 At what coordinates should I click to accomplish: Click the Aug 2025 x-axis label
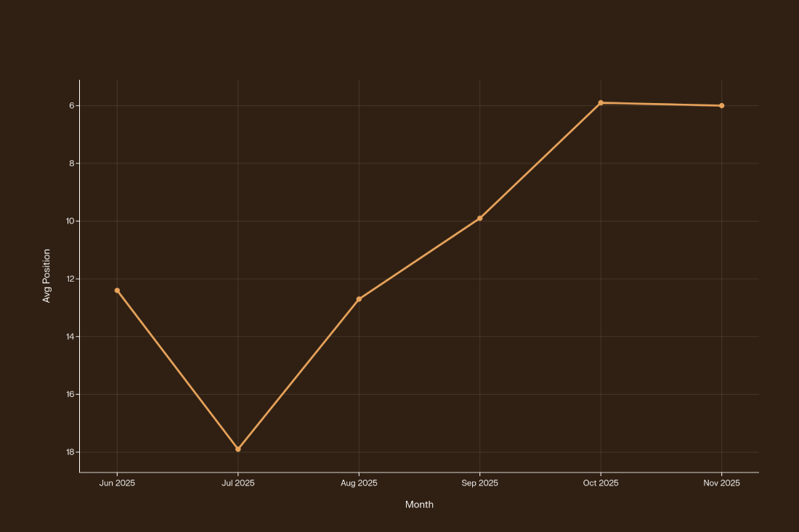359,483
